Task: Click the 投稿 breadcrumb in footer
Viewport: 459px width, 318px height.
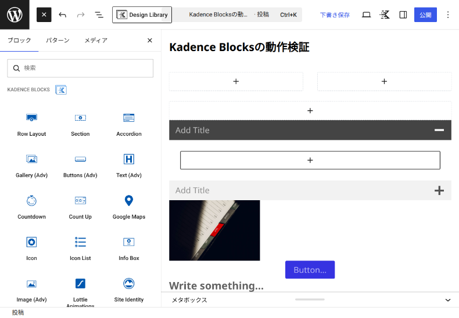Action: click(x=18, y=312)
